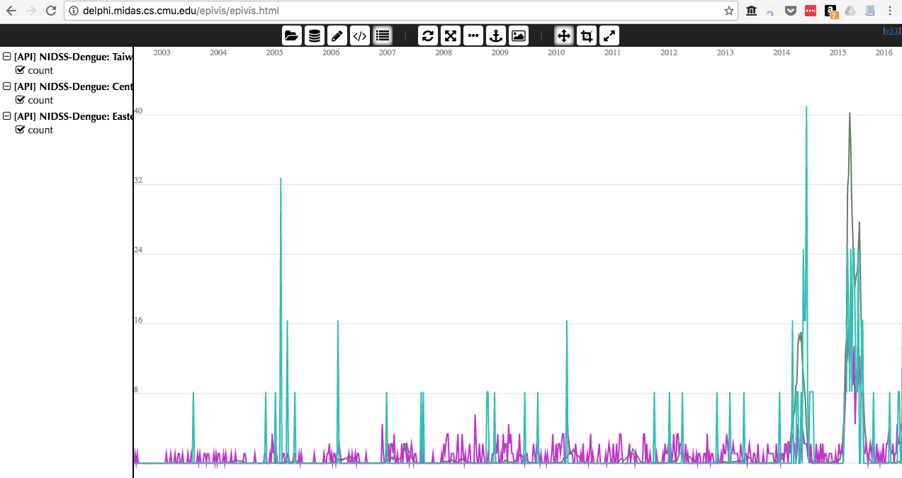Viewport: 902px width, 478px height.
Task: Uncheck count under NIDSS-Dengue: Cent dataset
Action: pyautogui.click(x=20, y=100)
